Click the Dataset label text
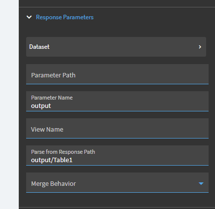This screenshot has width=215, height=209. [x=39, y=47]
